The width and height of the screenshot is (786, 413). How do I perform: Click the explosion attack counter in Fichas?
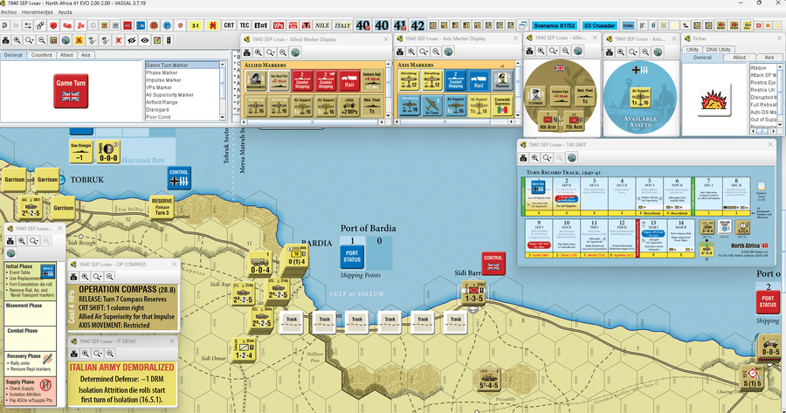click(714, 100)
